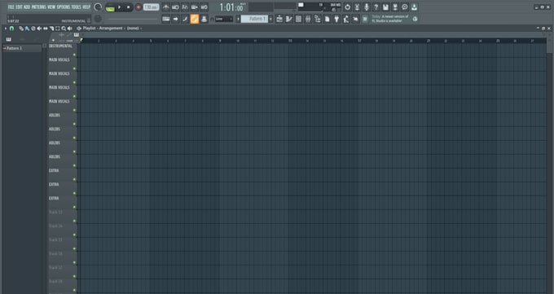Viewport: 554px width, 294px height.
Task: Open the HELP menu
Action: (x=86, y=7)
